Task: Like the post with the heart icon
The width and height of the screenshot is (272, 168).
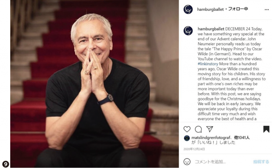Action: click(187, 129)
